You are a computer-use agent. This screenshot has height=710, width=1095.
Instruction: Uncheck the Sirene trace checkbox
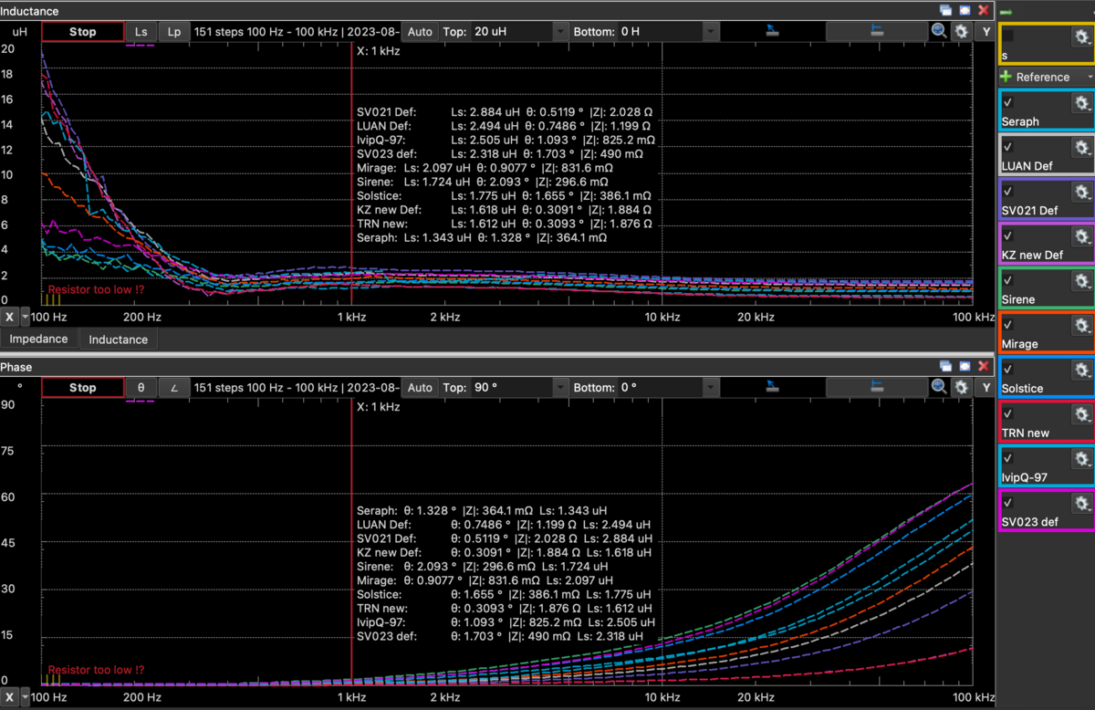[1008, 281]
